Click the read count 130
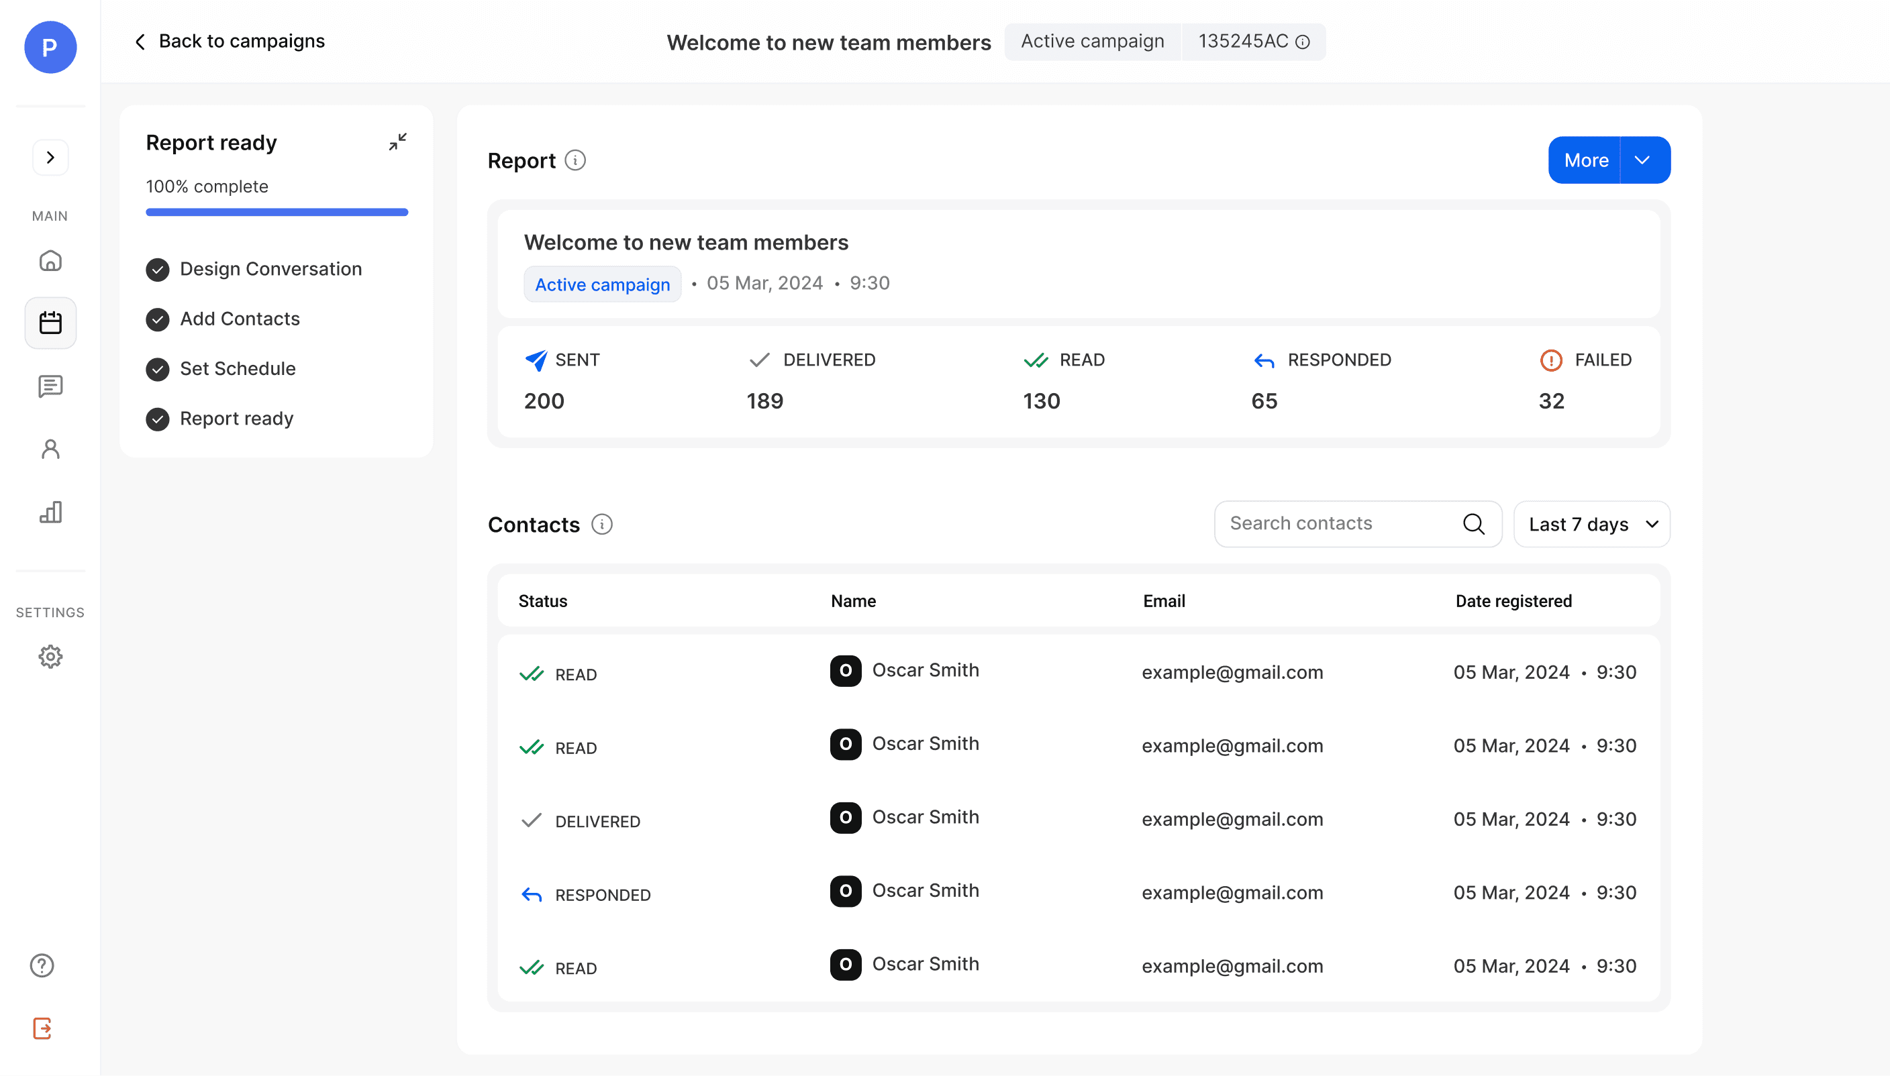Viewport: 1890px width, 1076px height. tap(1042, 401)
